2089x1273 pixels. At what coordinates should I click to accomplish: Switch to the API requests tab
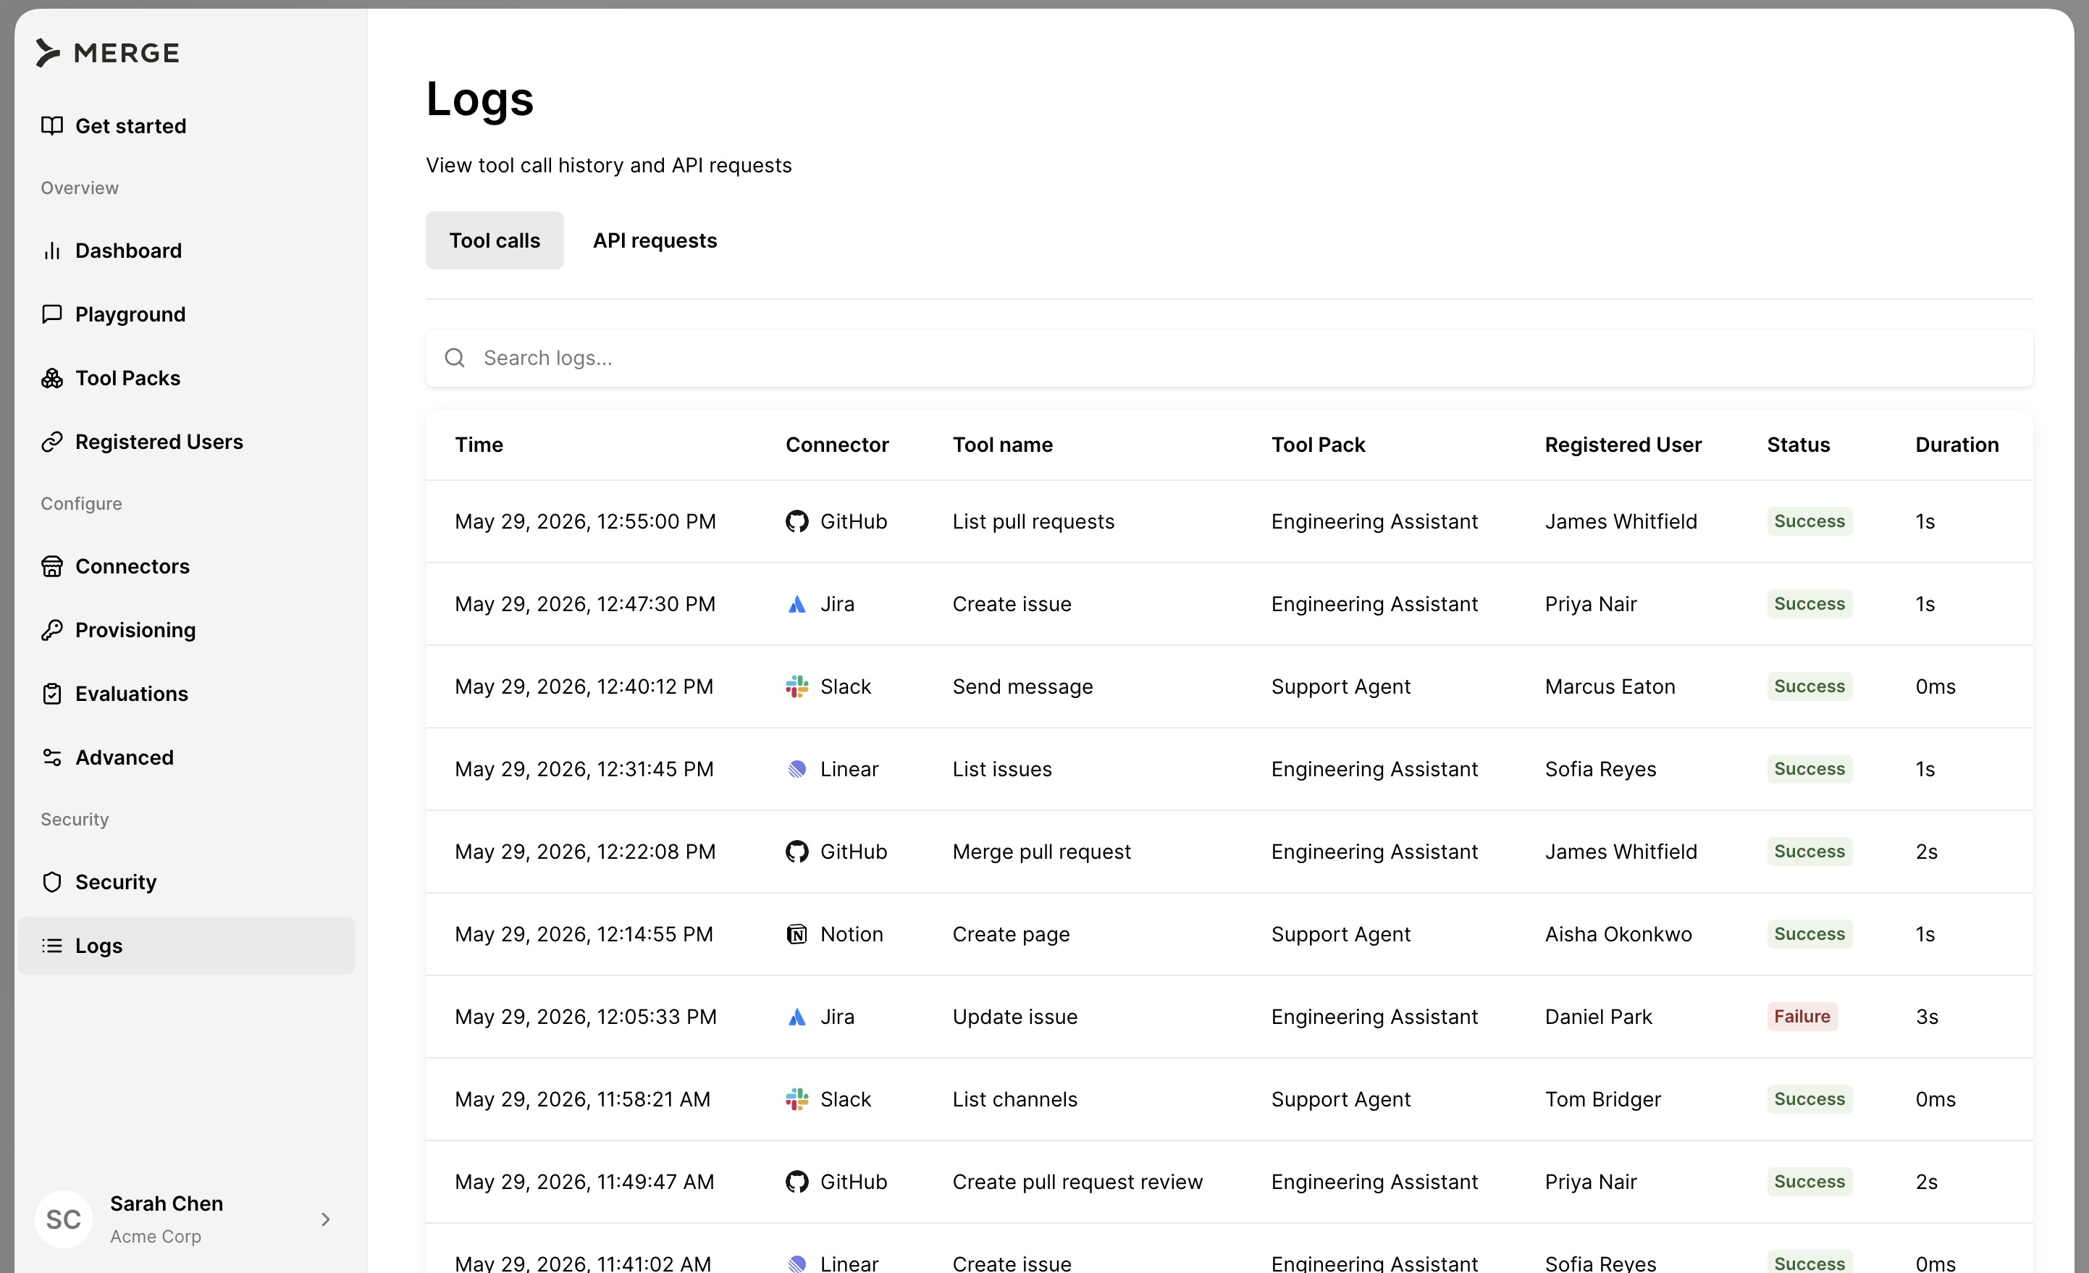655,240
